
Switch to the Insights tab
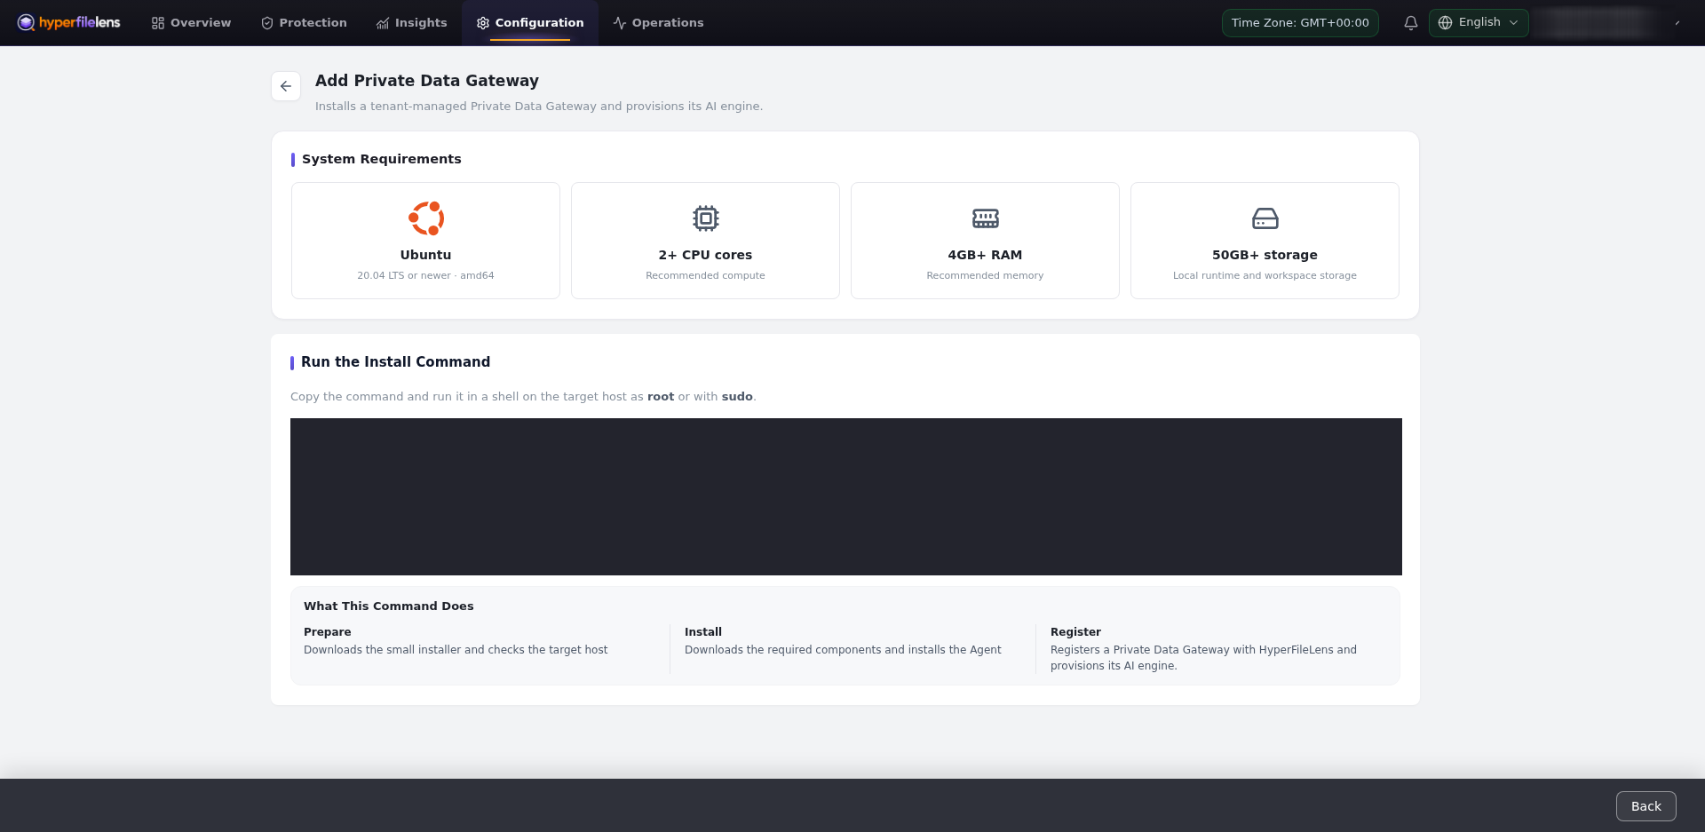click(x=411, y=23)
